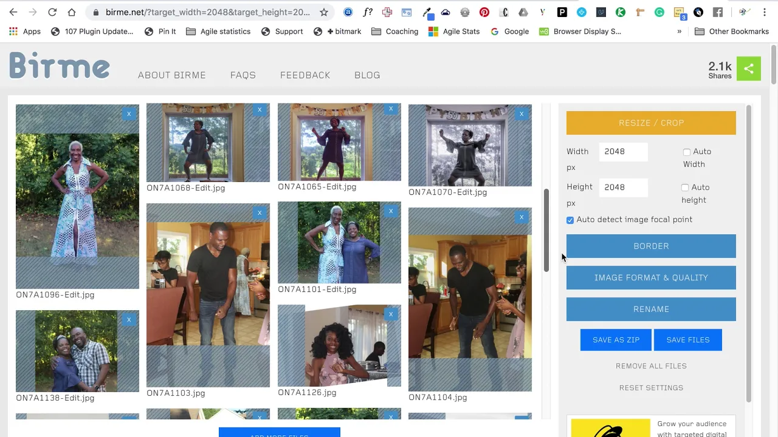The width and height of the screenshot is (778, 437).
Task: Open the Apps bookmark shortcut
Action: tap(25, 32)
